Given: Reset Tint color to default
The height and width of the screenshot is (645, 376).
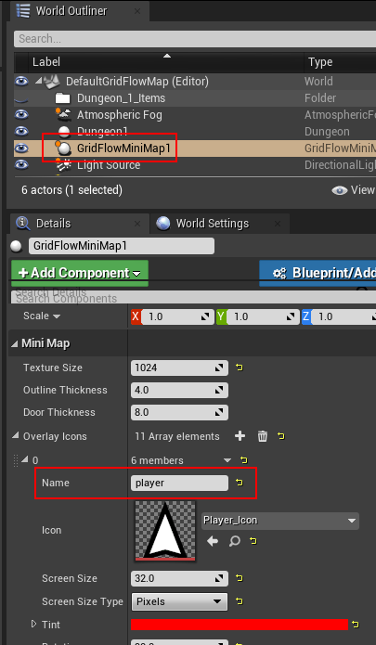Looking at the screenshot, I should pos(356,625).
